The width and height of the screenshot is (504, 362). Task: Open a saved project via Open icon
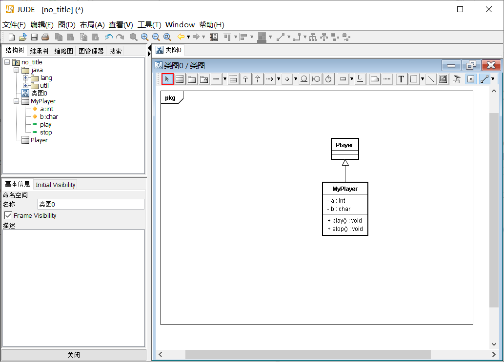23,37
